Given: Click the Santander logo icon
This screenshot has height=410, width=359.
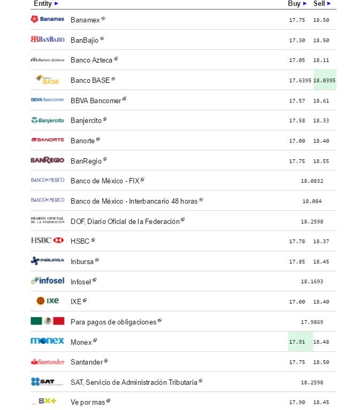Looking at the screenshot, I should 48,362.
